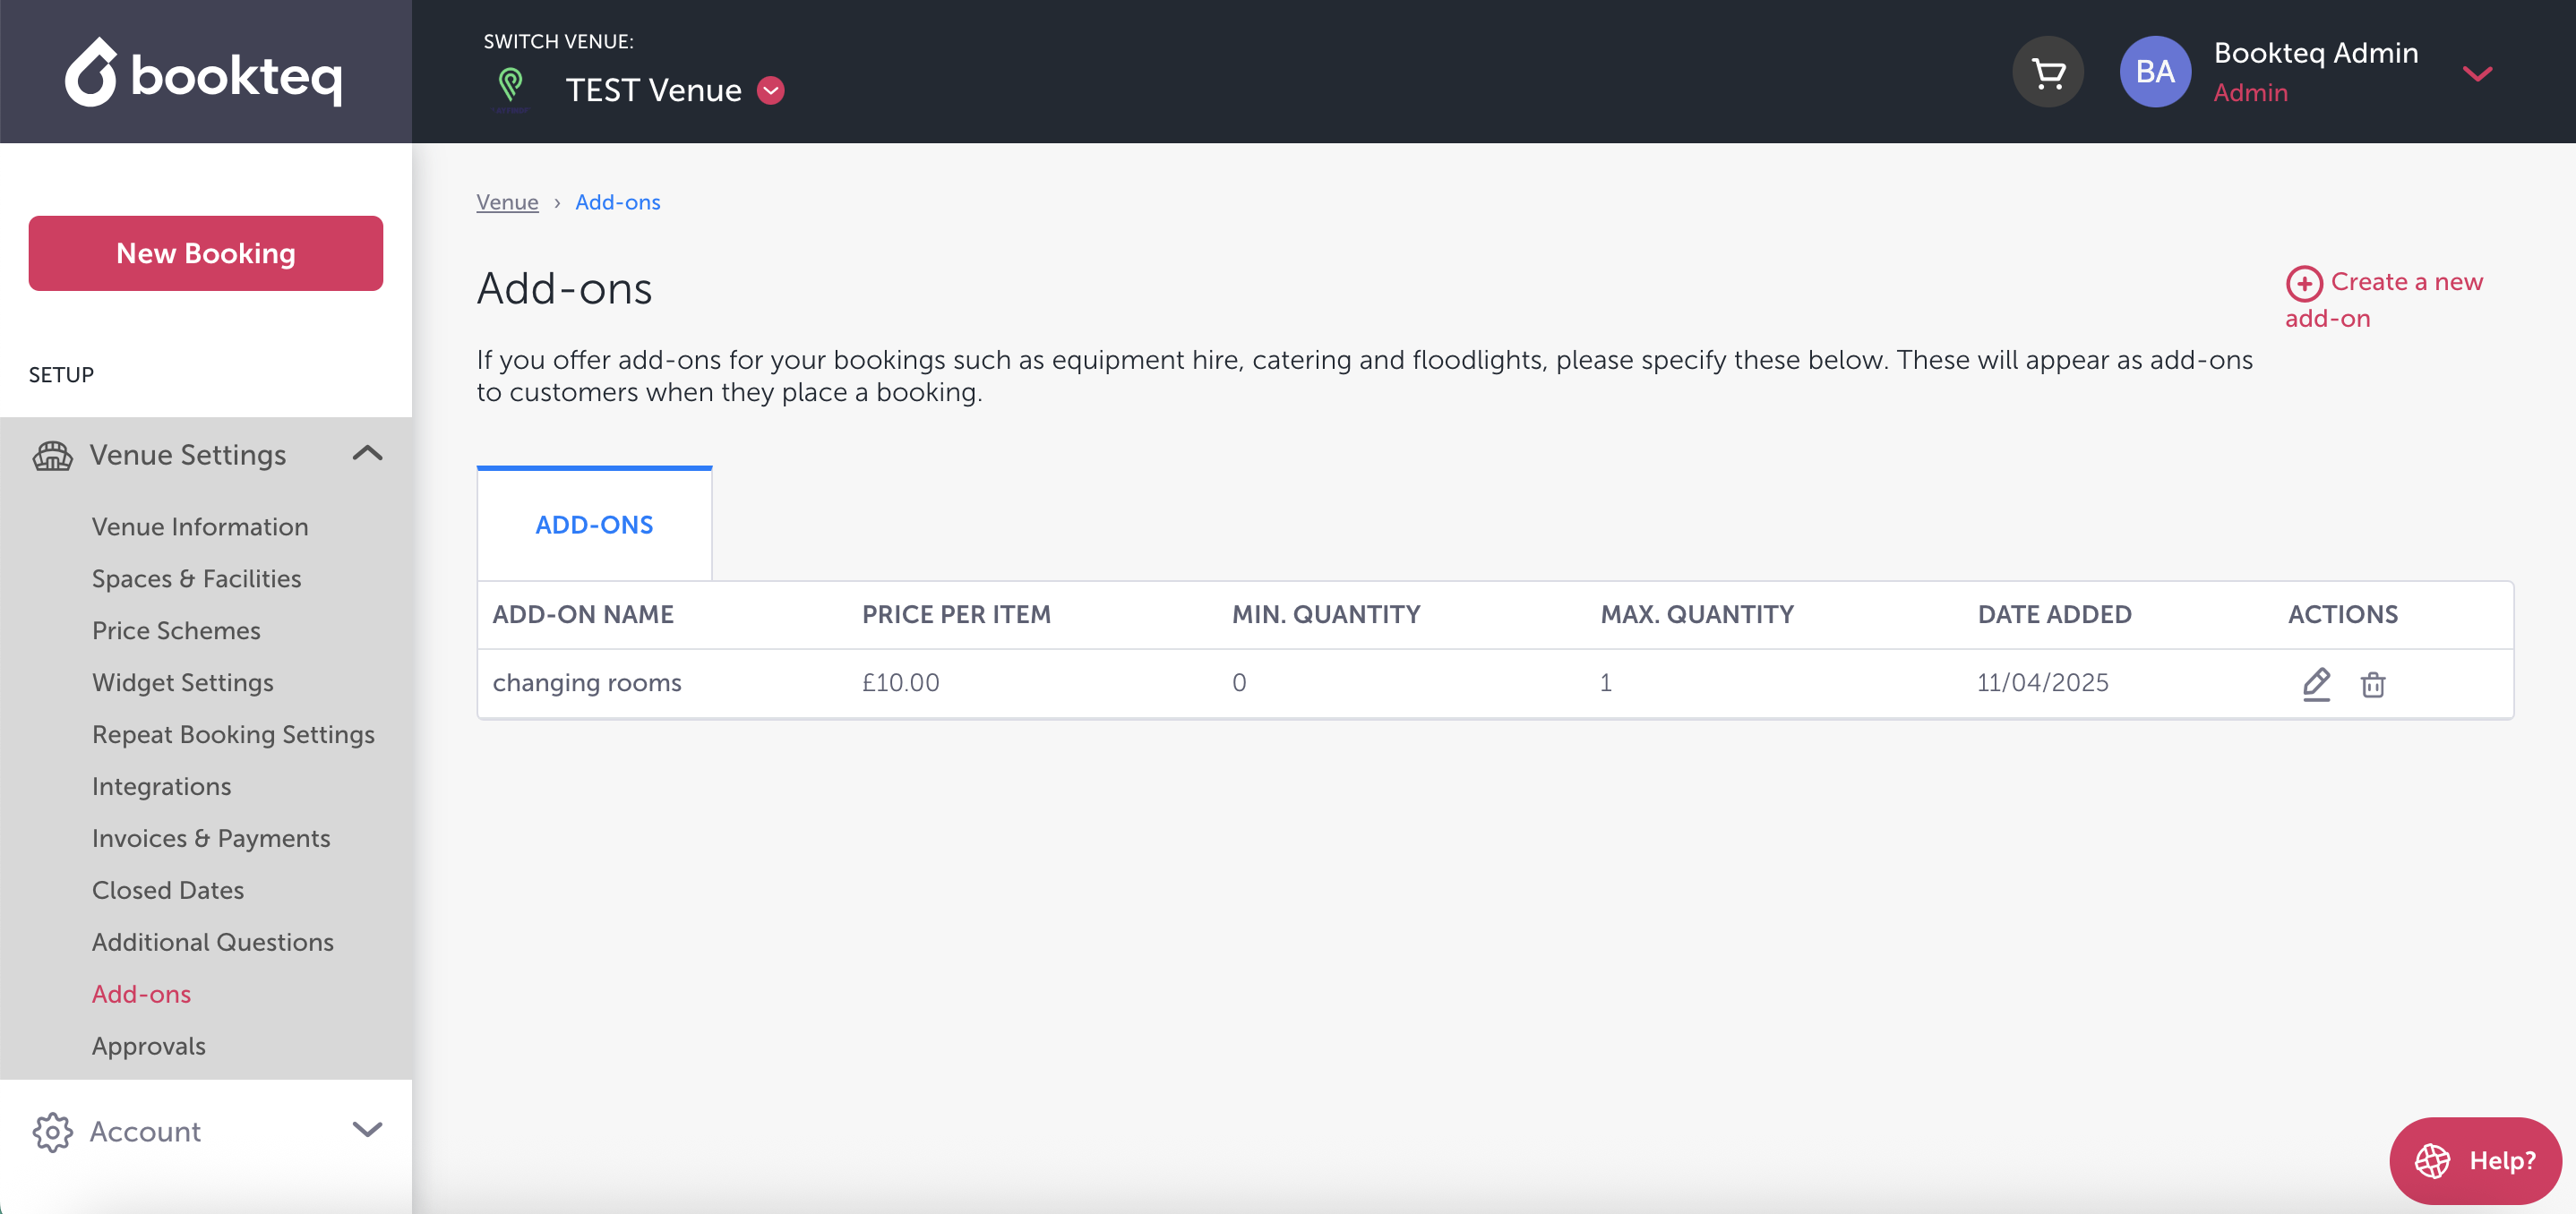Click the MAX. QUANTITY column header
Screen dimensions: 2576x1214
click(x=1697, y=614)
